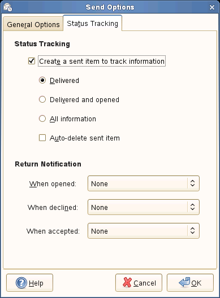Viewport: 220px width, 298px height.
Task: Click the red X Cancel icon
Action: pyautogui.click(x=127, y=282)
